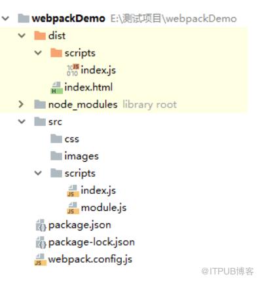260x281 pixels.
Task: Select index.js under src scripts
Action: point(98,191)
